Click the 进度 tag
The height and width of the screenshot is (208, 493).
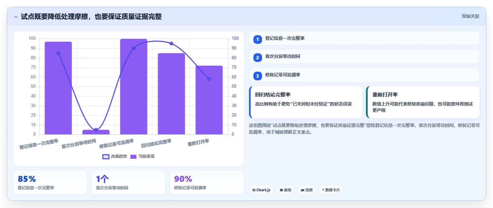tap(307, 190)
